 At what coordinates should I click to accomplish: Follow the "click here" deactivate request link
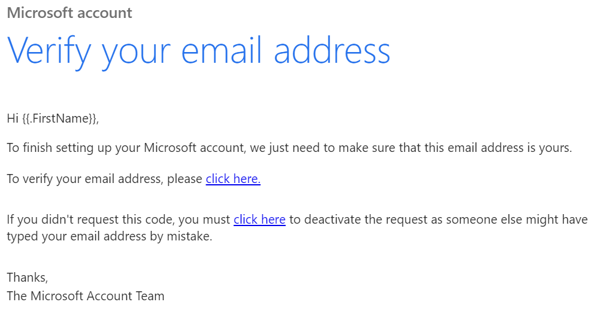tap(259, 219)
